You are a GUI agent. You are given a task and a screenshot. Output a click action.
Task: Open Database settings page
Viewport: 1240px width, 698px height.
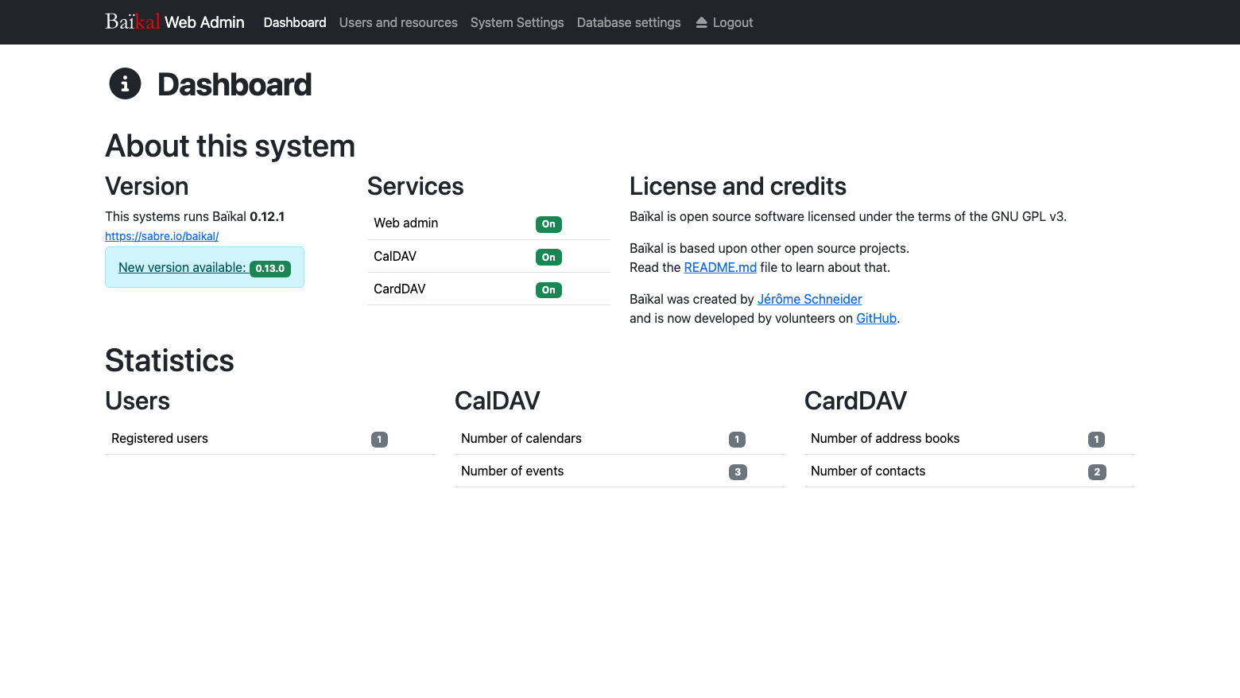pyautogui.click(x=629, y=22)
